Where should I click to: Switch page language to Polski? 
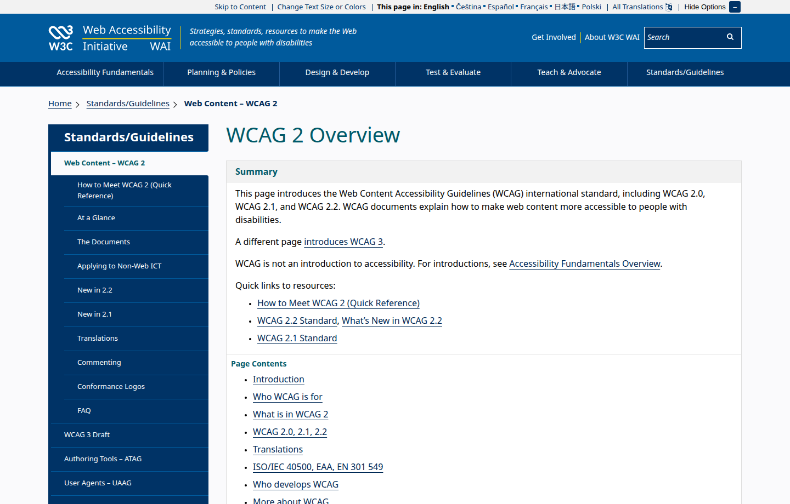pyautogui.click(x=591, y=7)
